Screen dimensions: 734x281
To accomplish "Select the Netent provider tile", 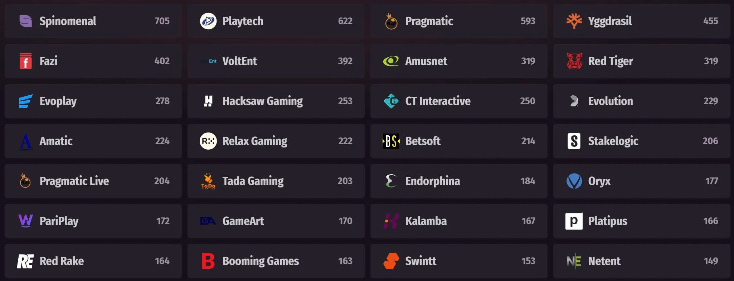I will click(x=642, y=261).
